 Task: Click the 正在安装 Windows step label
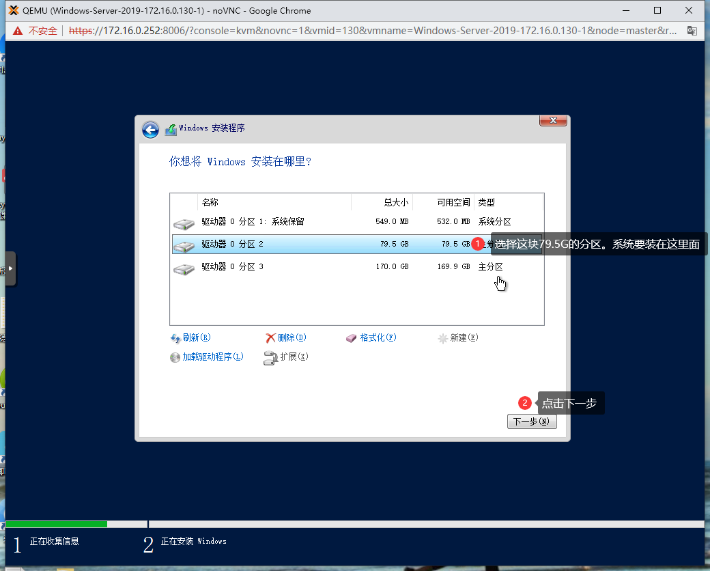pos(194,541)
